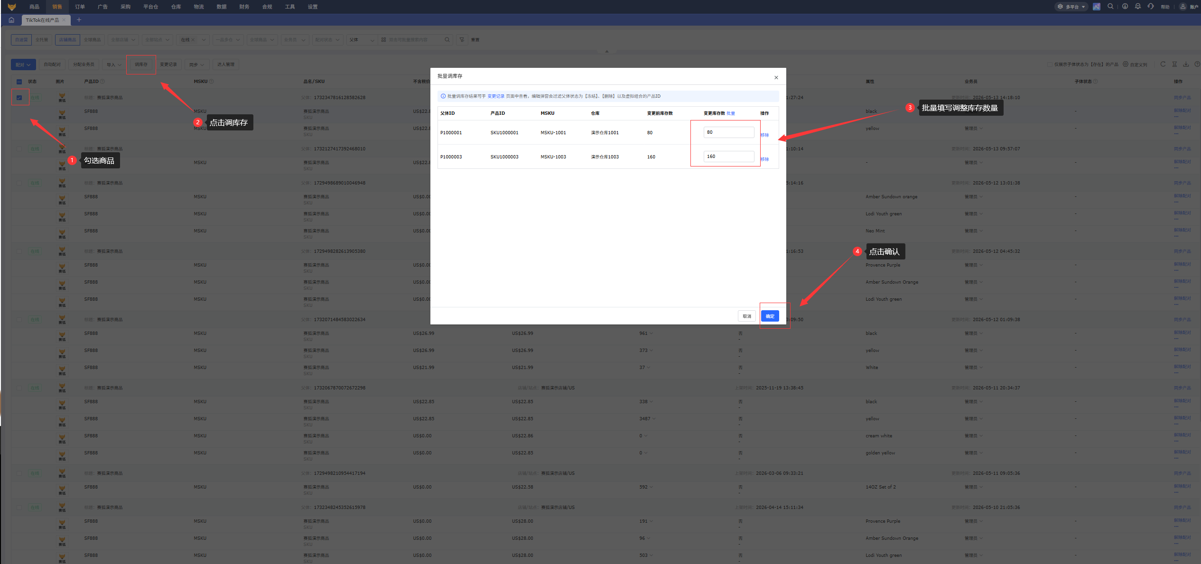Click the 双击可批量搜索内容 search field
This screenshot has width=1201, height=564.
click(415, 40)
